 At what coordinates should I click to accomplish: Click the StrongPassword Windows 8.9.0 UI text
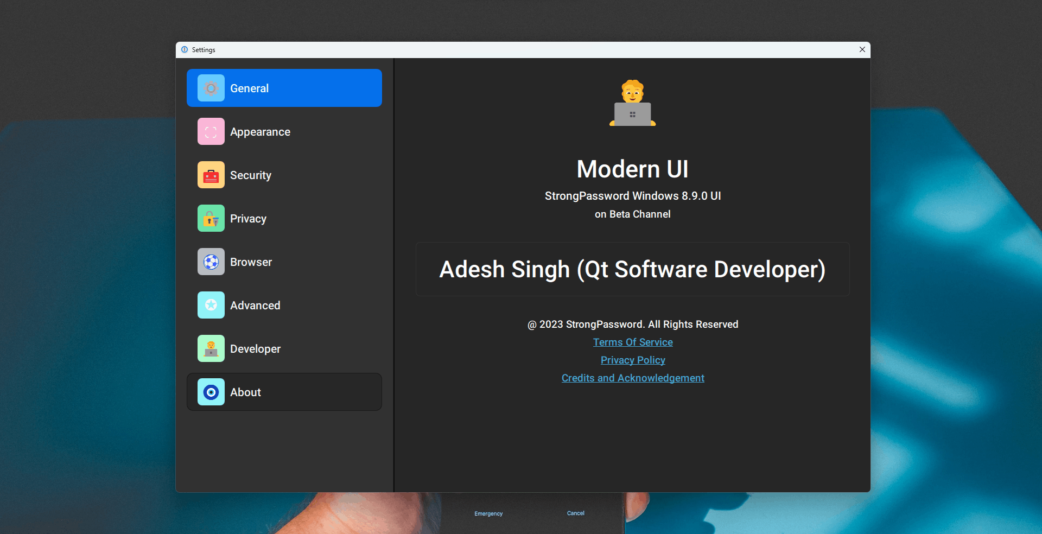633,196
